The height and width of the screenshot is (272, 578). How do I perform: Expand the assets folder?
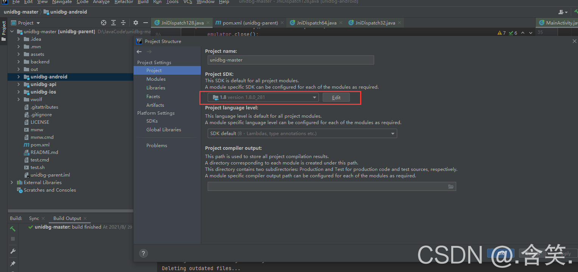19,54
